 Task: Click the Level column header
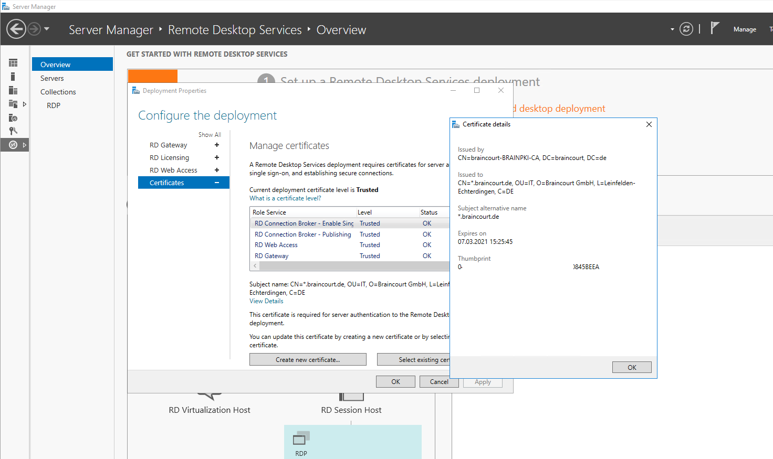pos(388,212)
